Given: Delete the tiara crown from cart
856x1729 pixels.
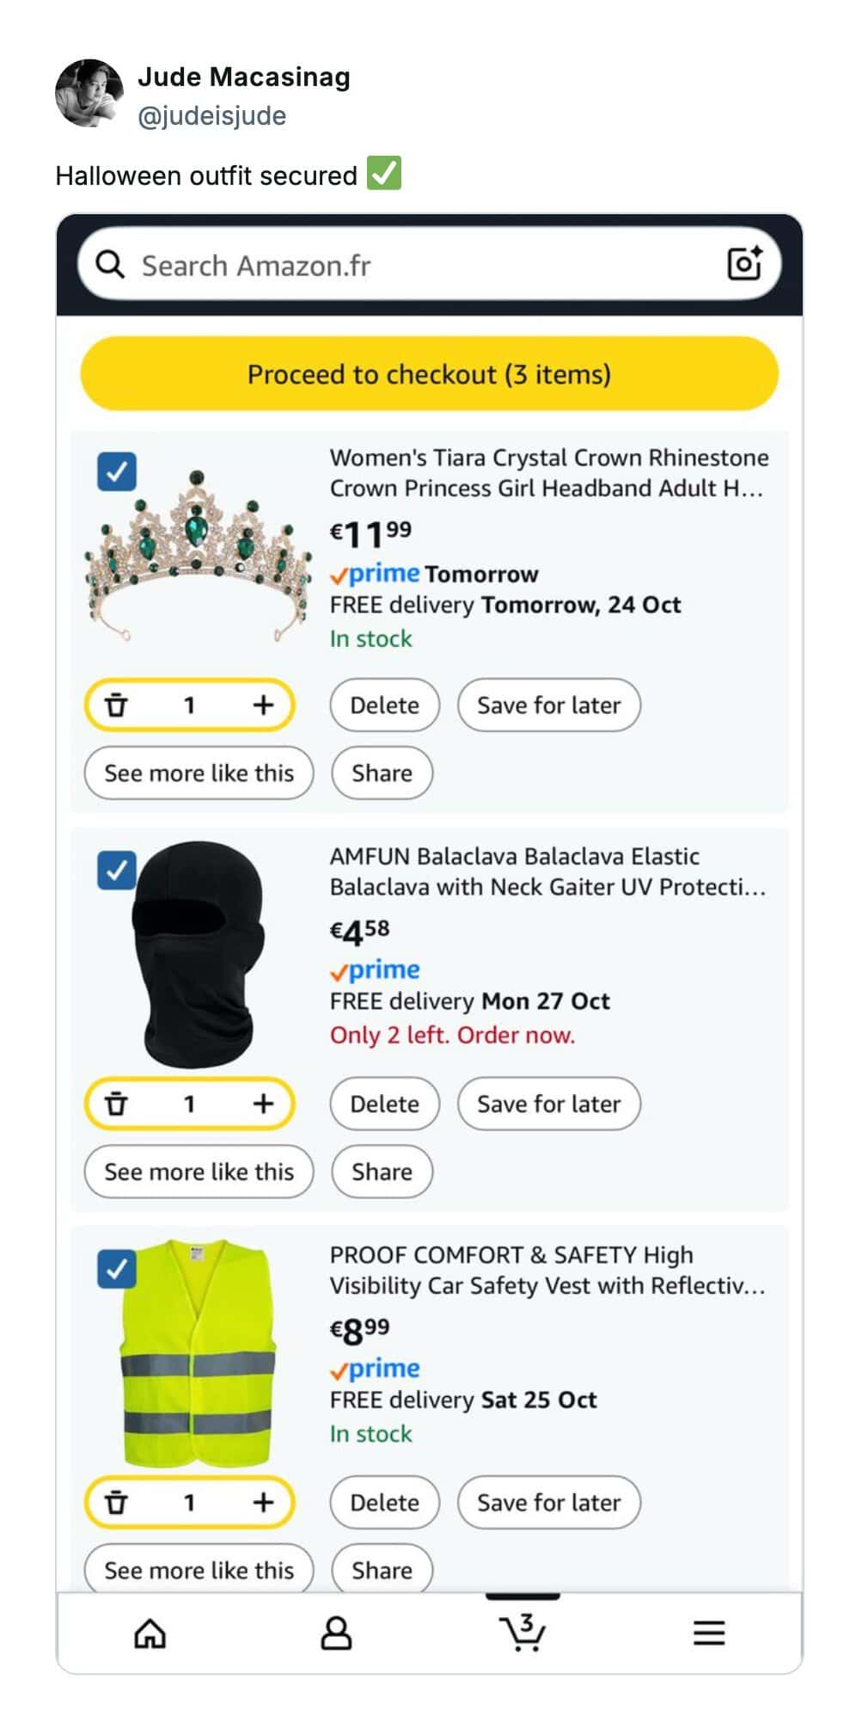Looking at the screenshot, I should pos(384,705).
